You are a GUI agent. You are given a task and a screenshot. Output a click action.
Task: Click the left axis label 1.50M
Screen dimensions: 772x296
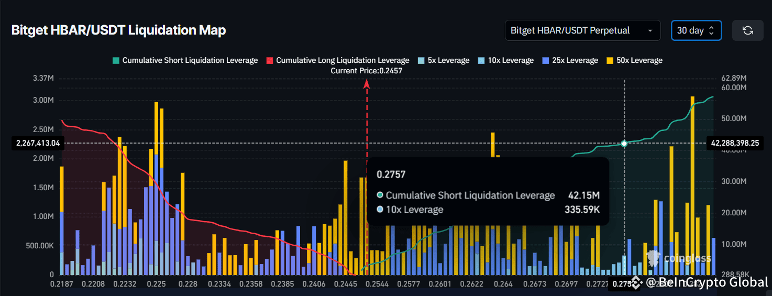[43, 188]
